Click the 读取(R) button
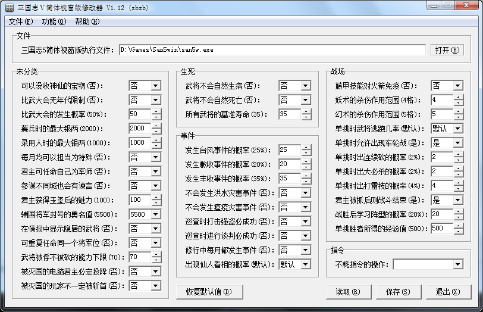This screenshot has height=312, width=483. (x=347, y=292)
